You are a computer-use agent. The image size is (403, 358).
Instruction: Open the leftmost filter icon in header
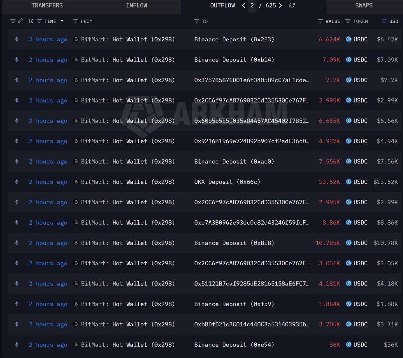pos(13,21)
